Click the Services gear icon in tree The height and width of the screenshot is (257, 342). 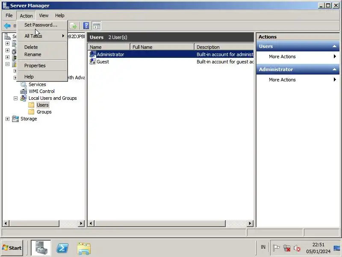(x=24, y=84)
